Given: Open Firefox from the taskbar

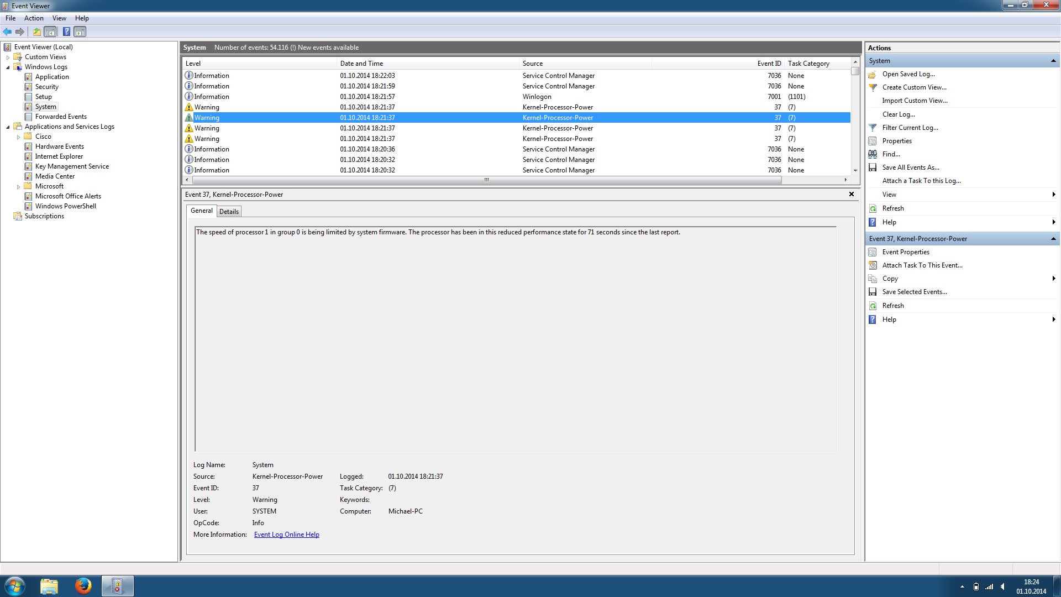Looking at the screenshot, I should click(x=83, y=585).
